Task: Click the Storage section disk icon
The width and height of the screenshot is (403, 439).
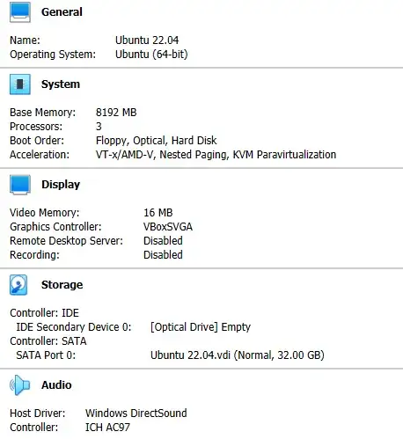Action: pos(18,285)
